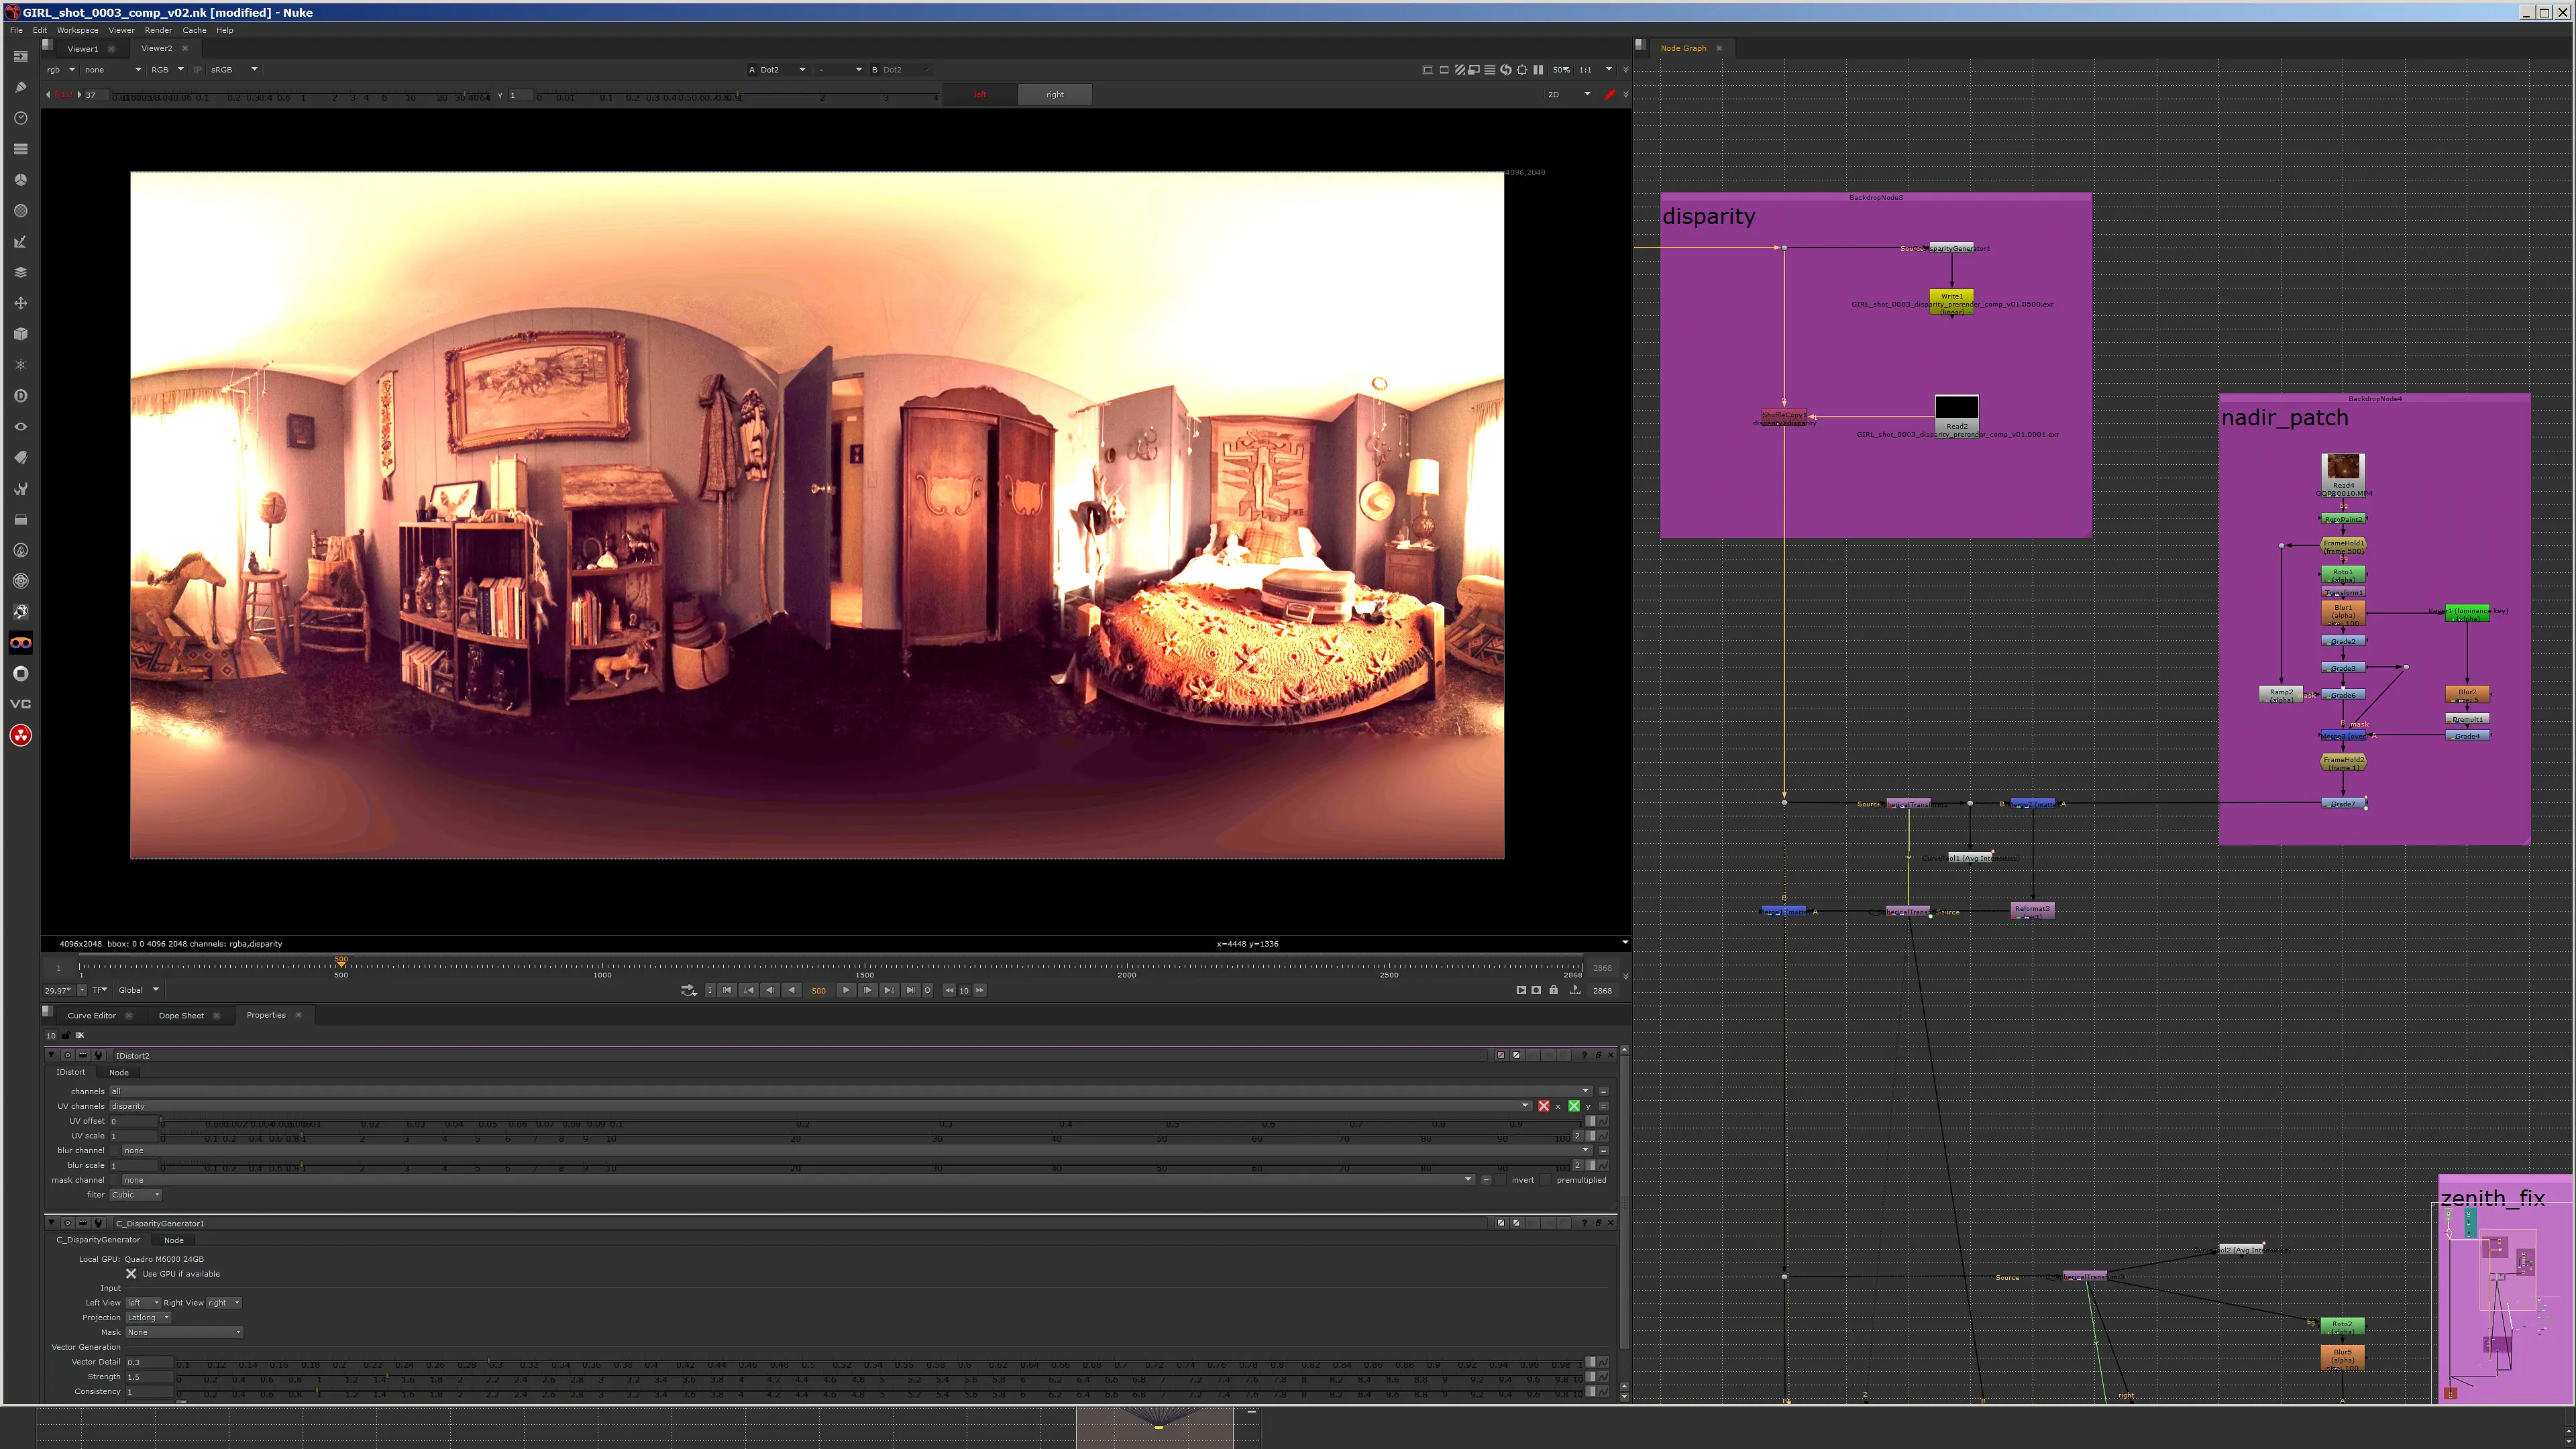Open the 3D nodes cube icon
The image size is (2576, 1449).
20,334
